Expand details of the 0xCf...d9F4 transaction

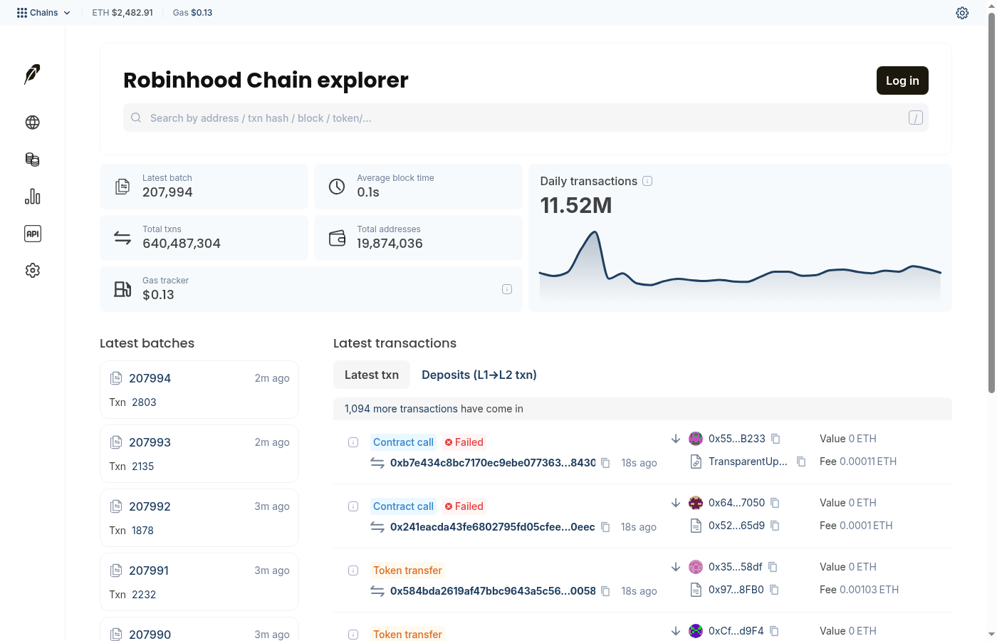pyautogui.click(x=353, y=635)
